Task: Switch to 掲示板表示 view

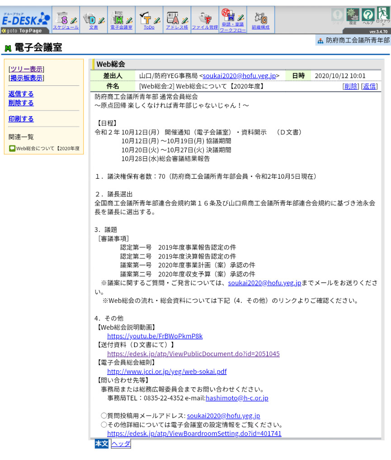Action: click(26, 78)
